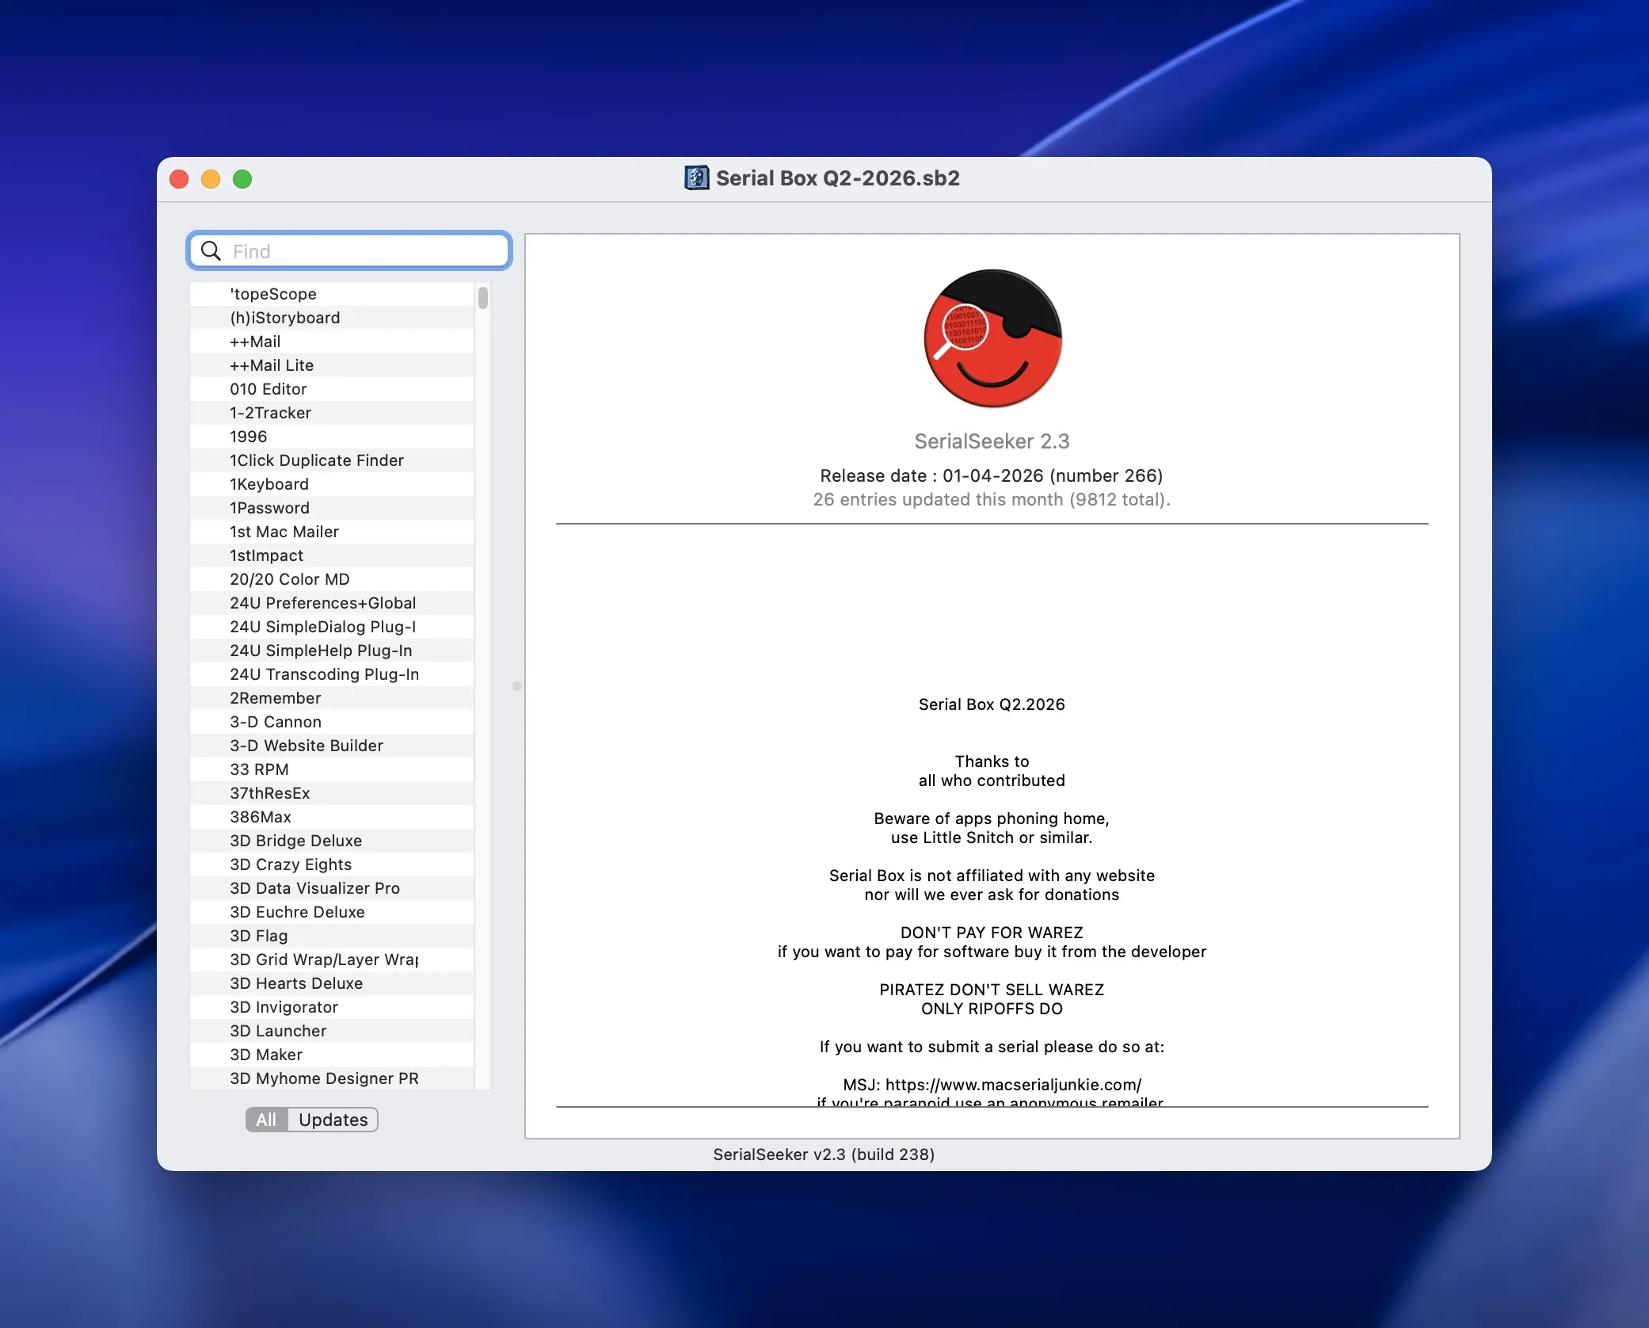Select the 1stImpact entry
Viewport: 1649px width, 1328px height.
(x=332, y=555)
